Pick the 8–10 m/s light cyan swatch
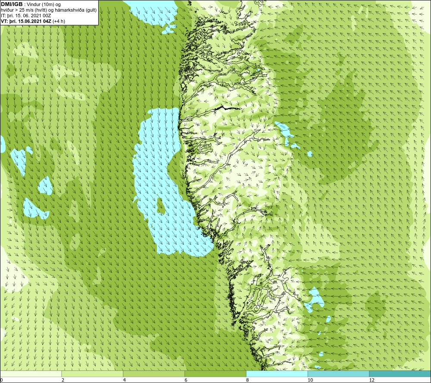 tap(277, 374)
